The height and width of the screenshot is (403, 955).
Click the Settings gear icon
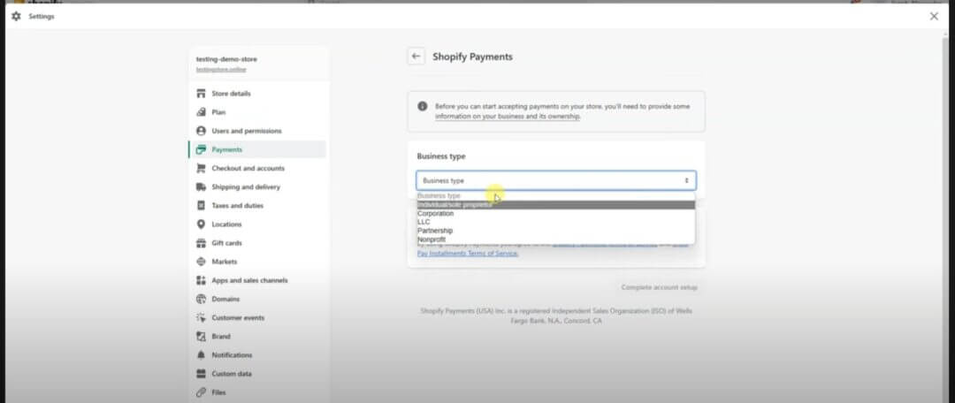(16, 17)
